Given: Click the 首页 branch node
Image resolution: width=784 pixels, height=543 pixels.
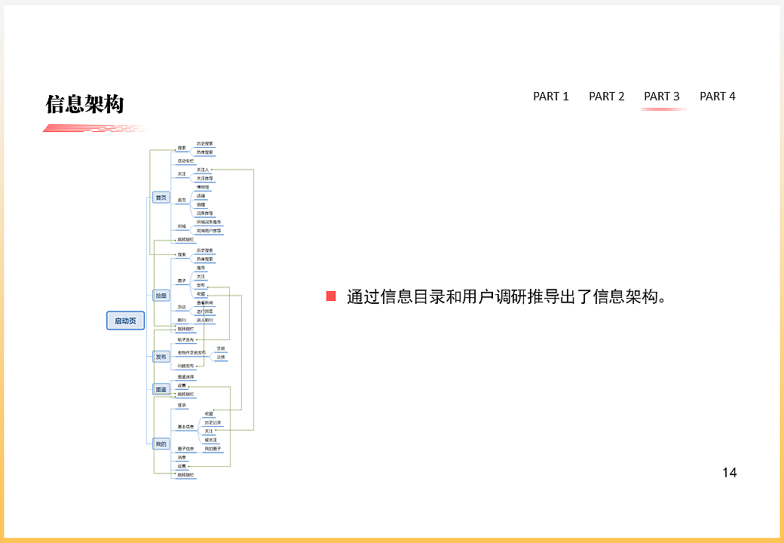Looking at the screenshot, I should pyautogui.click(x=161, y=198).
